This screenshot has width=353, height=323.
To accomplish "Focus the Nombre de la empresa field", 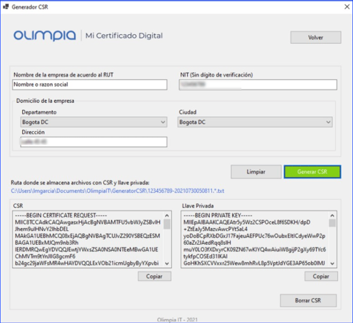I will pyautogui.click(x=89, y=84).
